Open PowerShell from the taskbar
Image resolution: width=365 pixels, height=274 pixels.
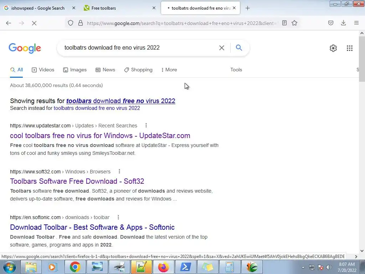[185, 267]
